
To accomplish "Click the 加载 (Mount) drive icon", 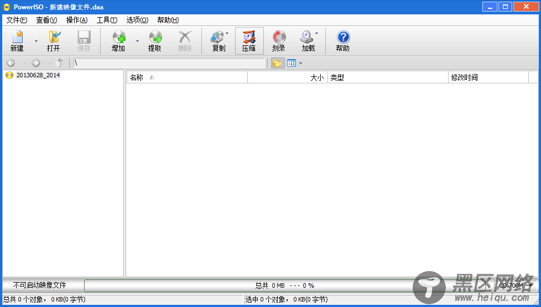I will (x=306, y=37).
